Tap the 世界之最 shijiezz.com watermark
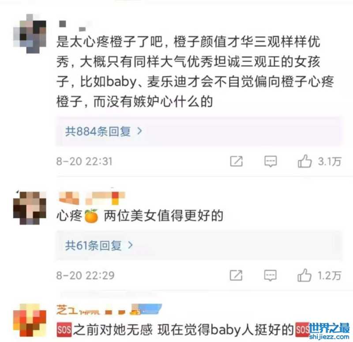 tap(329, 331)
